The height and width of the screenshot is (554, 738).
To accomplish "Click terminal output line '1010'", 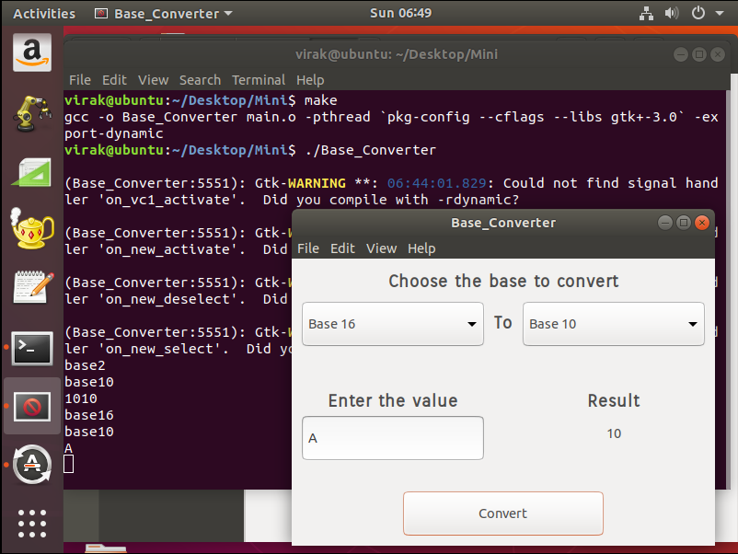I will pos(81,398).
